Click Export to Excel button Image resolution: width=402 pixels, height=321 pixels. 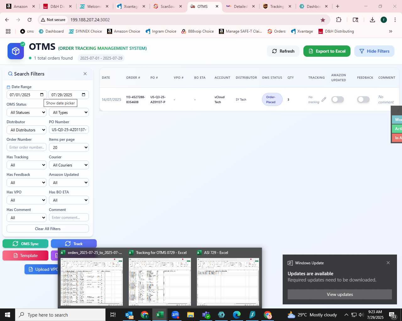point(327,51)
